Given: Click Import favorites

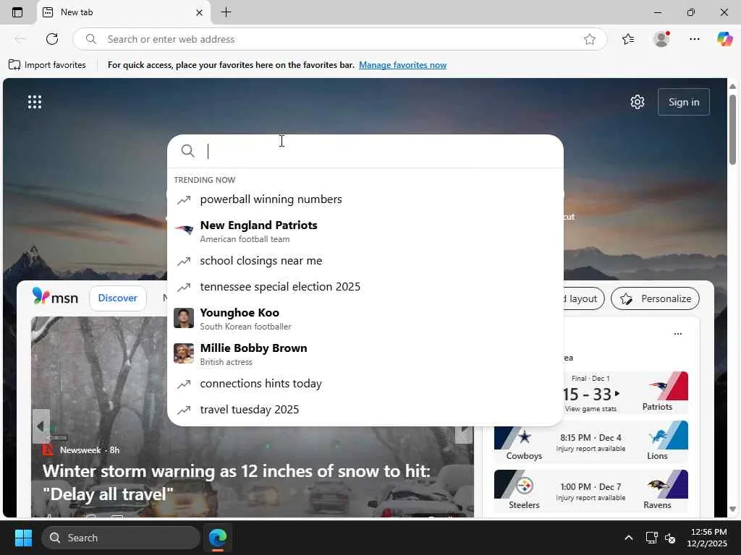Looking at the screenshot, I should point(47,65).
